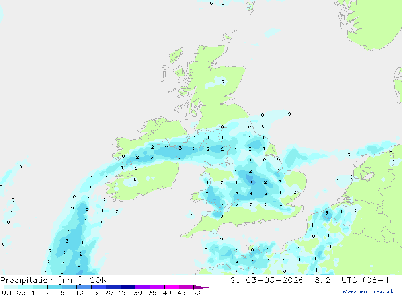Click the 35–40 mm purple legend box

click(157, 287)
